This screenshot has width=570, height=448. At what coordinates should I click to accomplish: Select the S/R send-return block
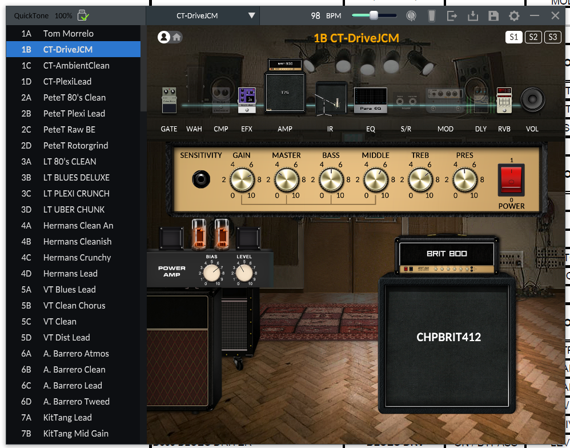[406, 102]
